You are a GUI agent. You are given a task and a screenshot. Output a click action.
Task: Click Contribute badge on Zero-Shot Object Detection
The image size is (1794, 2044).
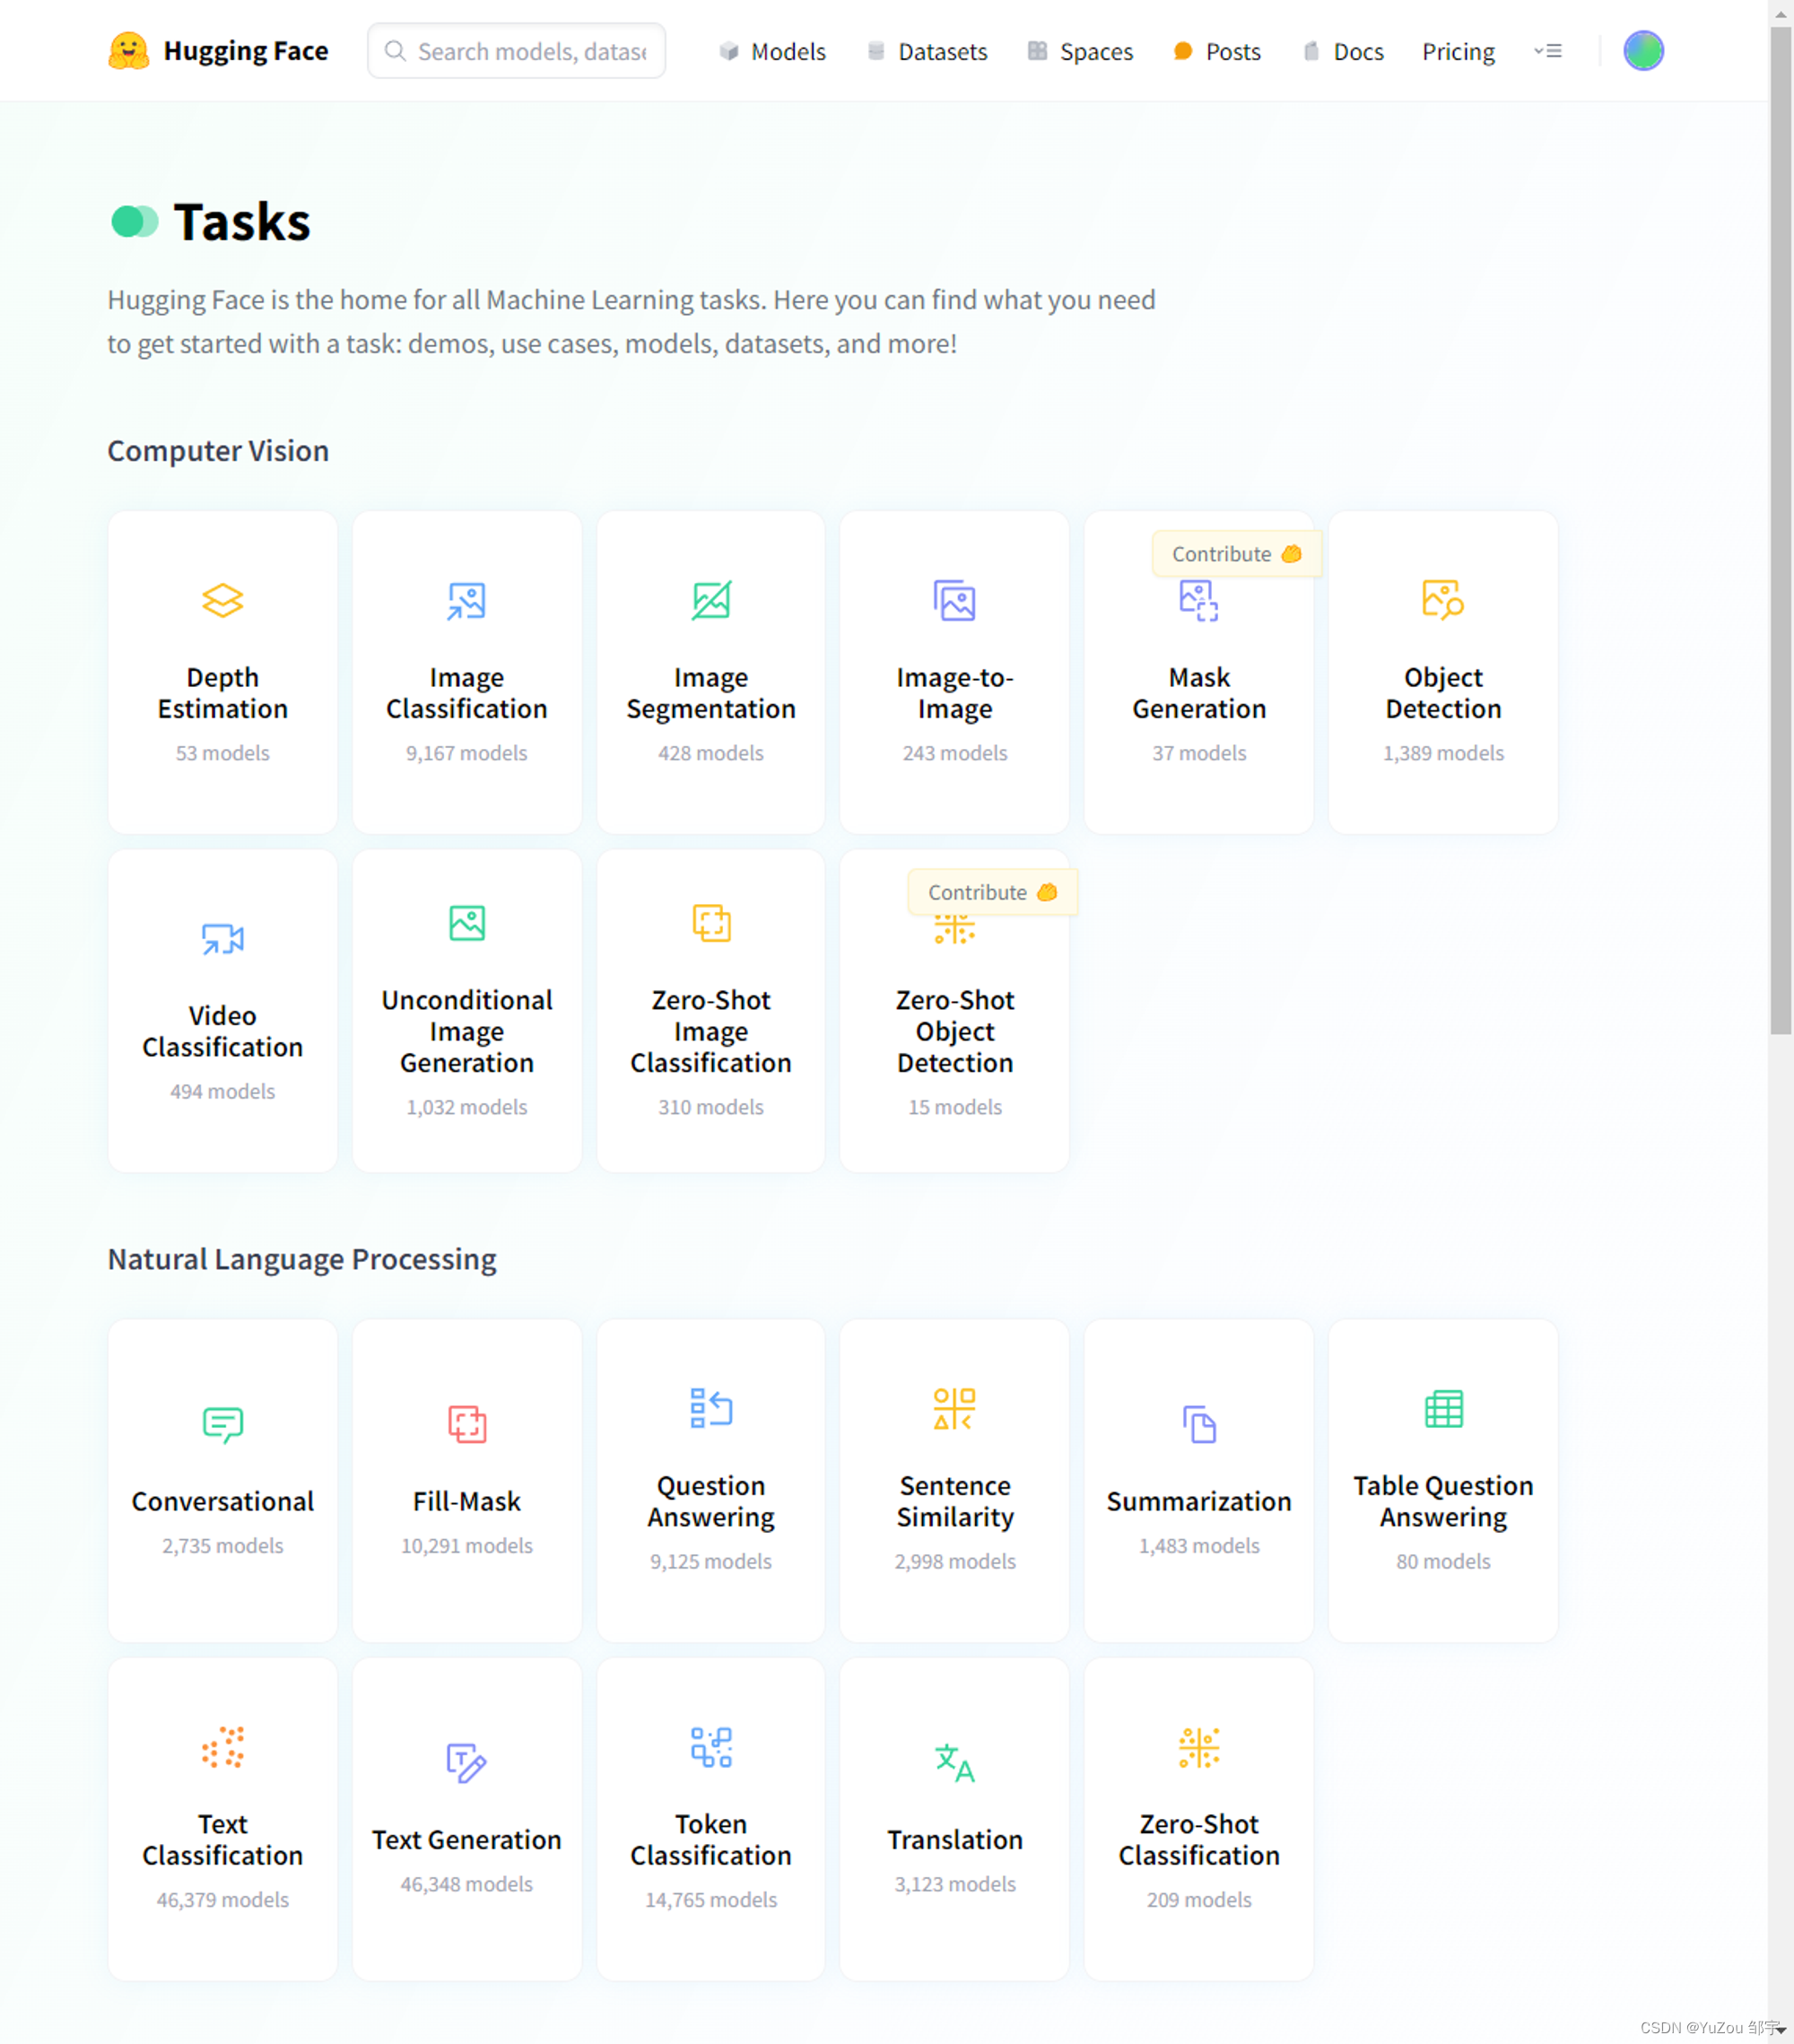[992, 892]
